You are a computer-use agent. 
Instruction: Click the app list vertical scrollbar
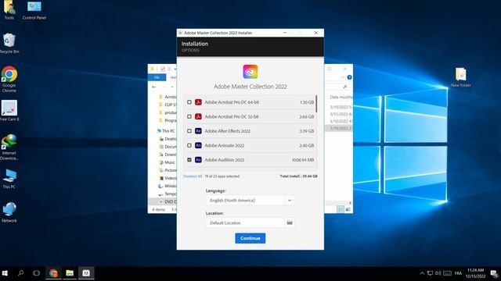(316, 104)
